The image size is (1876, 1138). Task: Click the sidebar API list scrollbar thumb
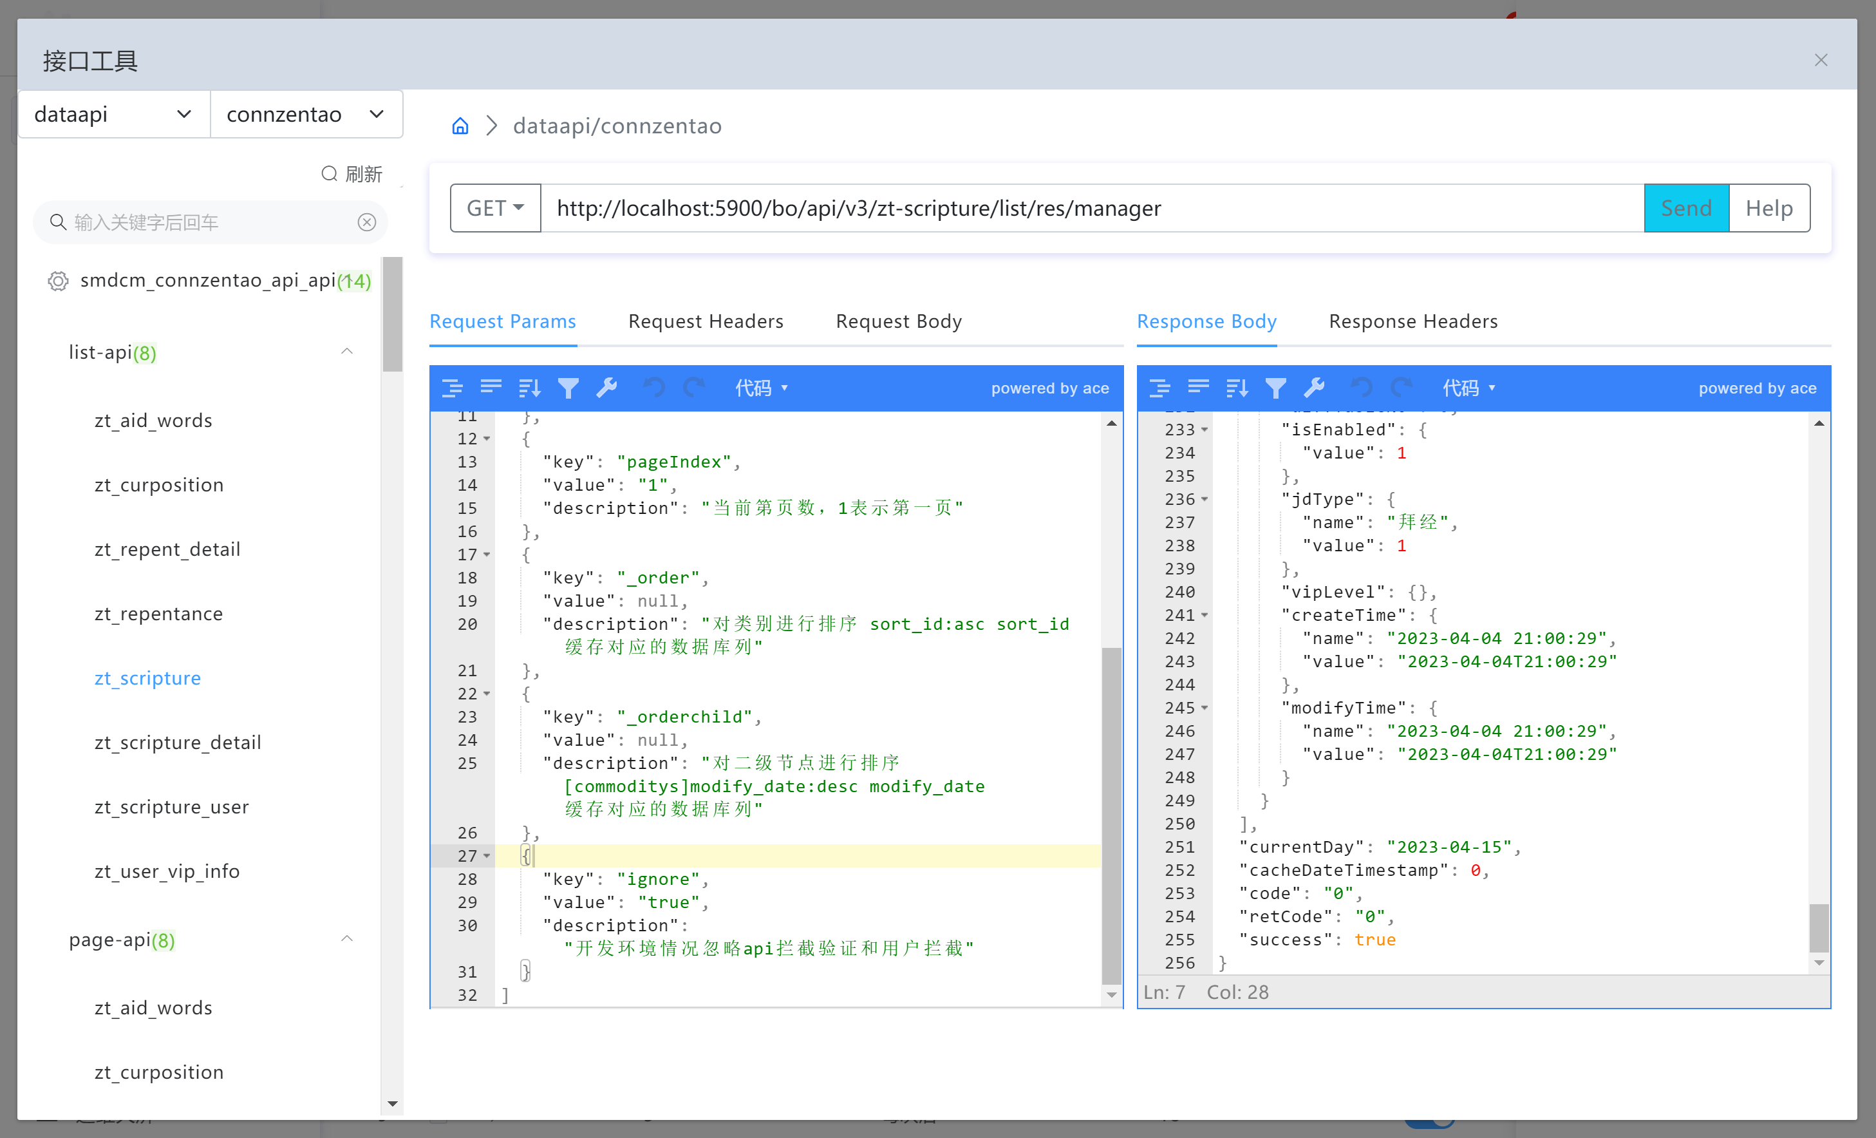392,314
